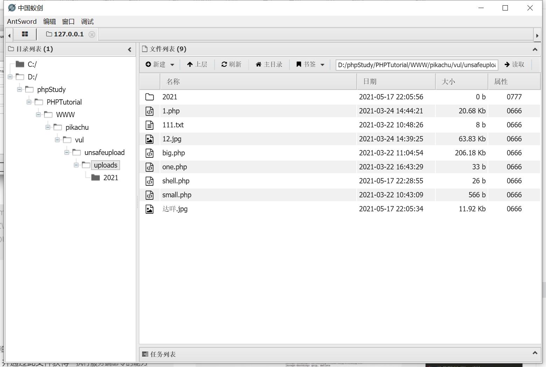Open the 调试 menu
Screen dimensions: 546x367
point(87,21)
